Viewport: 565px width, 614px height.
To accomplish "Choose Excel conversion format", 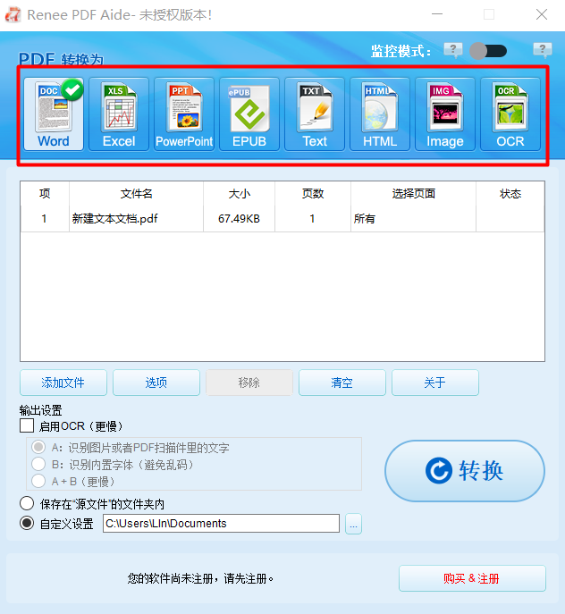I will click(x=119, y=114).
